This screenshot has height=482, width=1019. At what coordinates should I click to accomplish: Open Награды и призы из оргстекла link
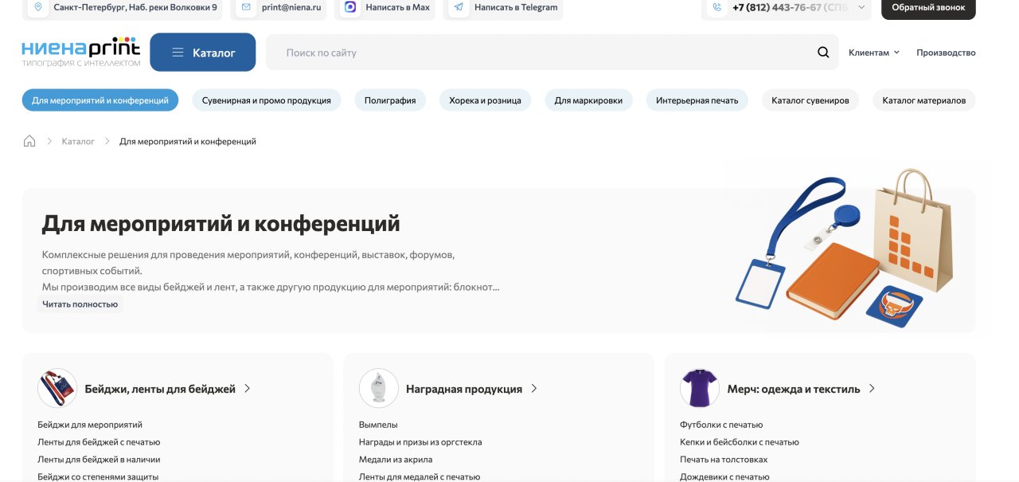click(420, 442)
